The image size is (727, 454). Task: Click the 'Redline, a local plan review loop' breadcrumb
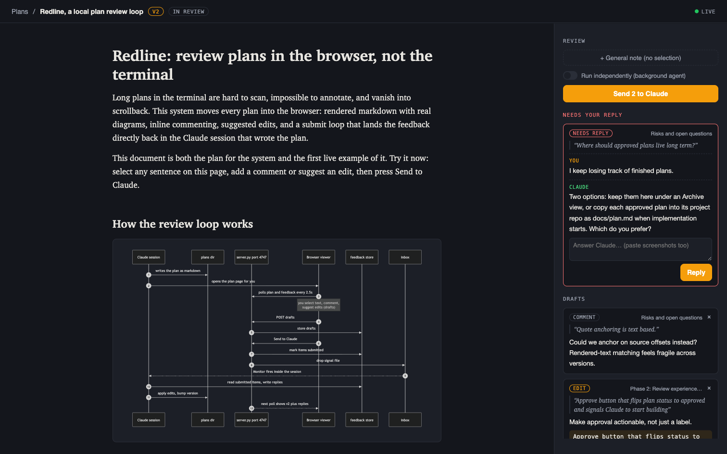tap(91, 12)
